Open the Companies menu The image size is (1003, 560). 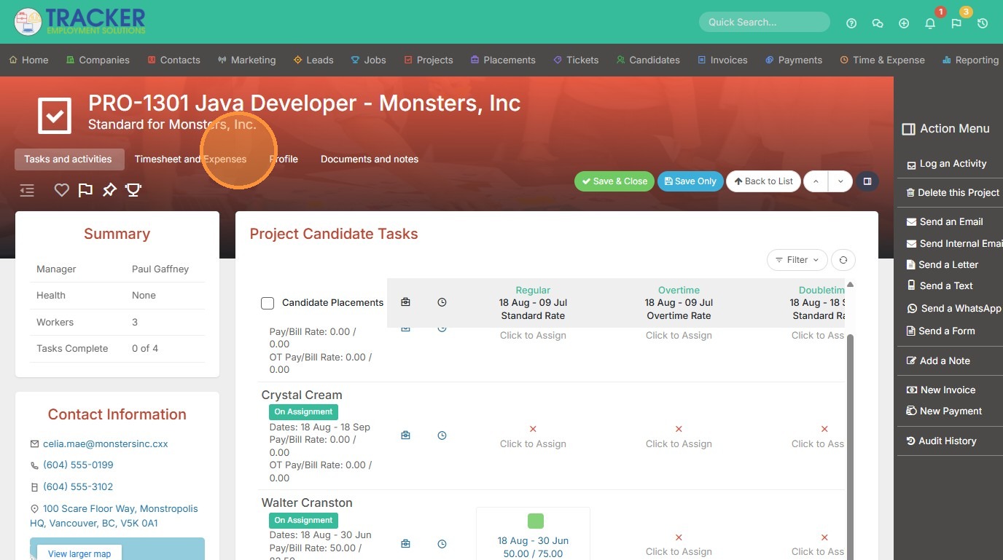pyautogui.click(x=98, y=60)
